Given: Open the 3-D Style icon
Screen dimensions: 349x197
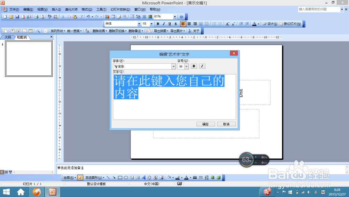Looking at the screenshot, I should click(218, 177).
